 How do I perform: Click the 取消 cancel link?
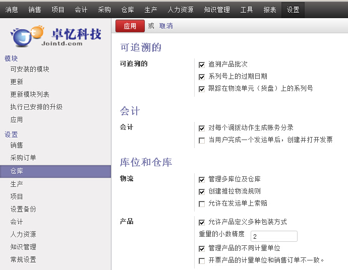tap(166, 26)
